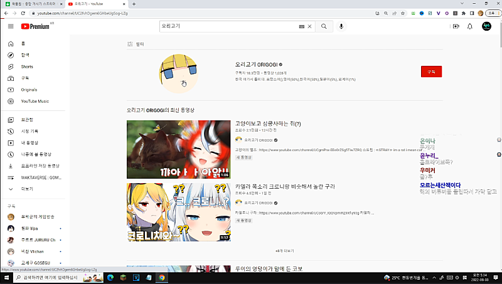Screen dimensions: 502x284
Task: Open the Windows Start menu
Action: 6,278
